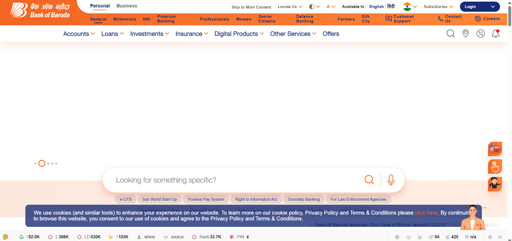
Task: Expand the Locate Us dropdown
Action: (290, 7)
